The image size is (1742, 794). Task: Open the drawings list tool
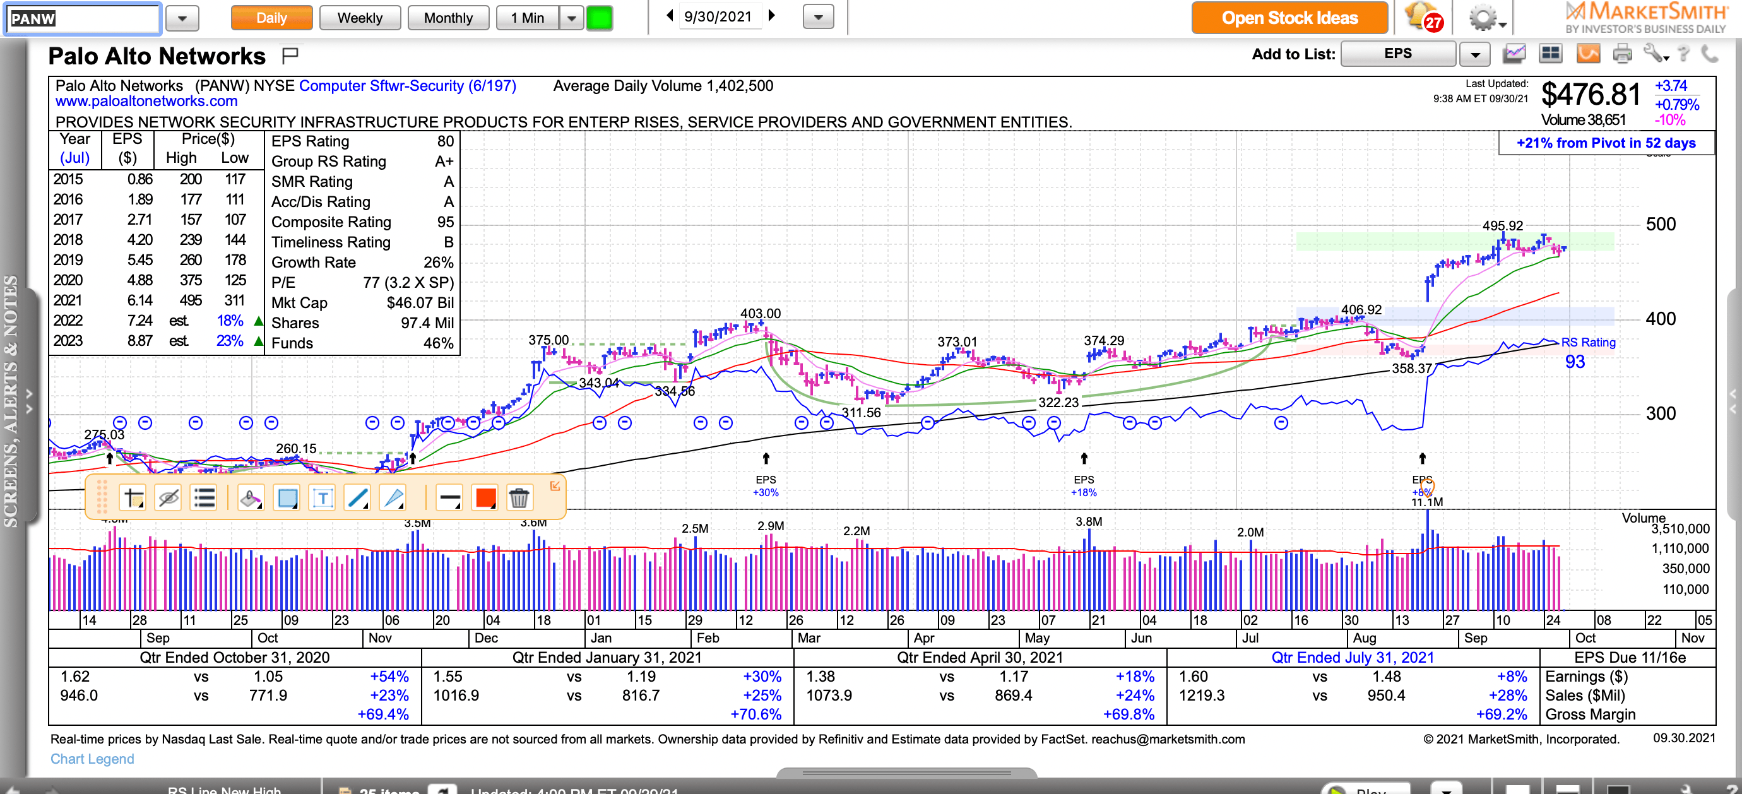point(203,499)
